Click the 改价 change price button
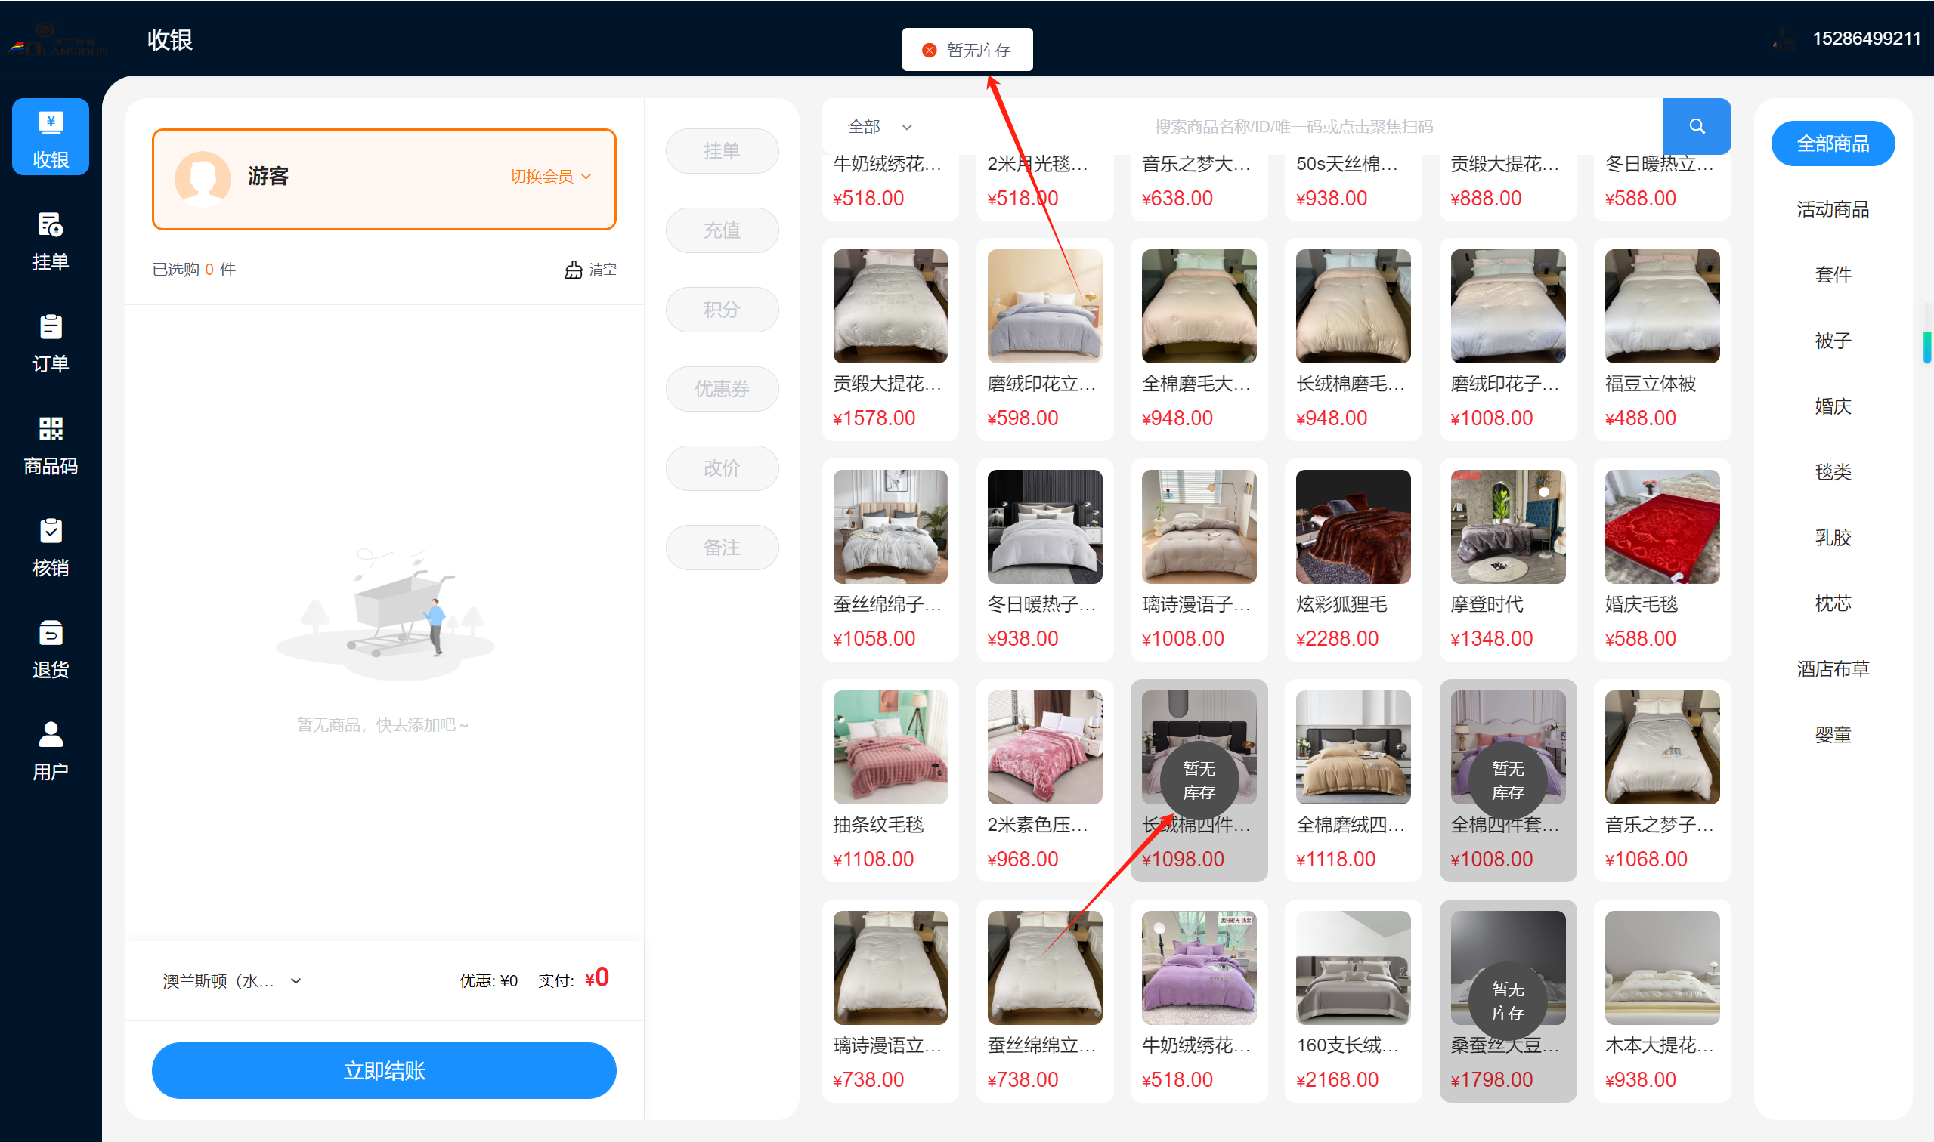1934x1142 pixels. (x=722, y=468)
